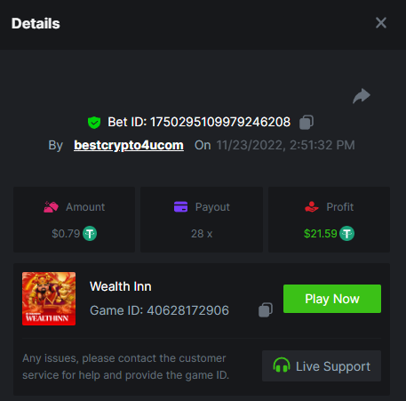Copy the Game ID value

point(266,310)
